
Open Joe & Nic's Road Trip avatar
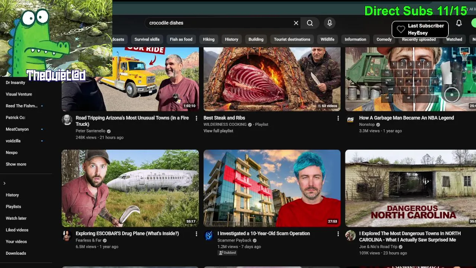(x=350, y=236)
